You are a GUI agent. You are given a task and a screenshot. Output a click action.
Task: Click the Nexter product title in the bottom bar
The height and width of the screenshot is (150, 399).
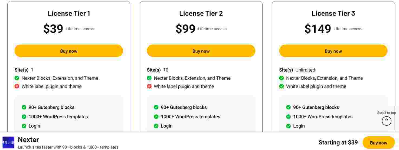point(28,140)
